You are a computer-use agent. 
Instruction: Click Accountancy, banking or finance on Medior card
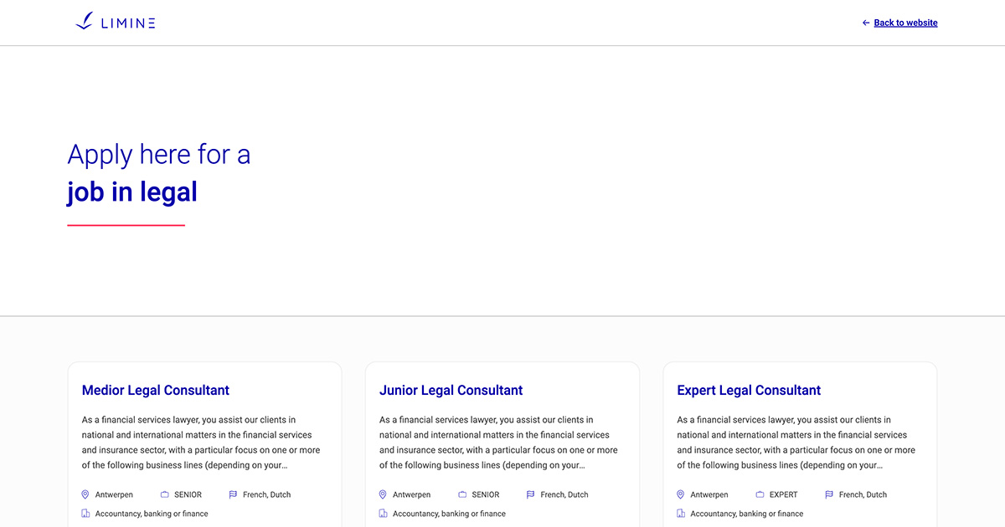coord(152,514)
